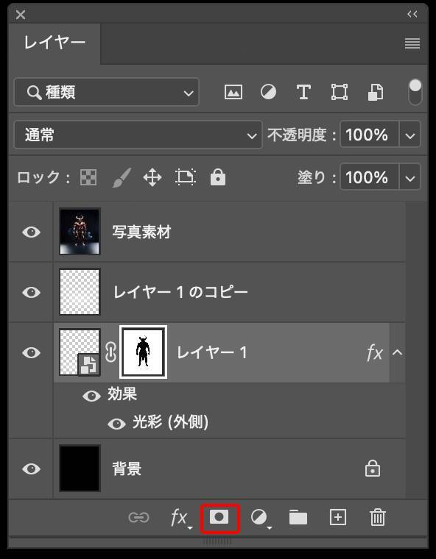This screenshot has width=436, height=559.
Task: Select レイヤー 1 smart object thumbnail
Action: pos(80,352)
